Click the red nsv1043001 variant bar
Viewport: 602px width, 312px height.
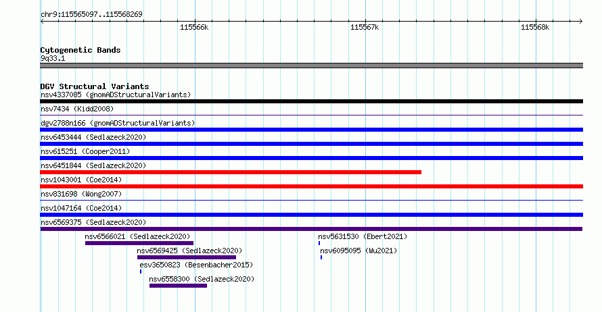311,186
